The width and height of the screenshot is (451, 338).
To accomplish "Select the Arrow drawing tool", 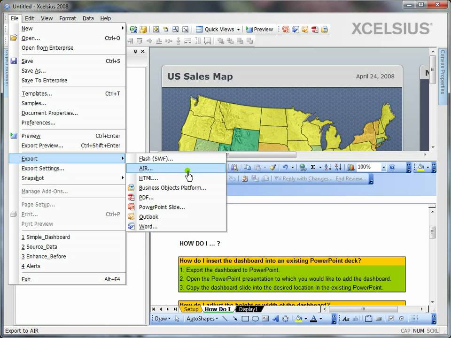I will [235, 318].
